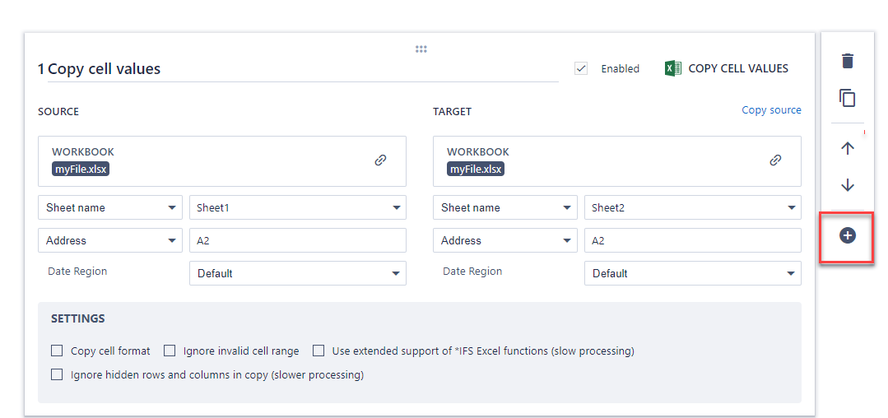Click link icon in source workbook
Image resolution: width=888 pixels, height=418 pixels.
pos(380,160)
